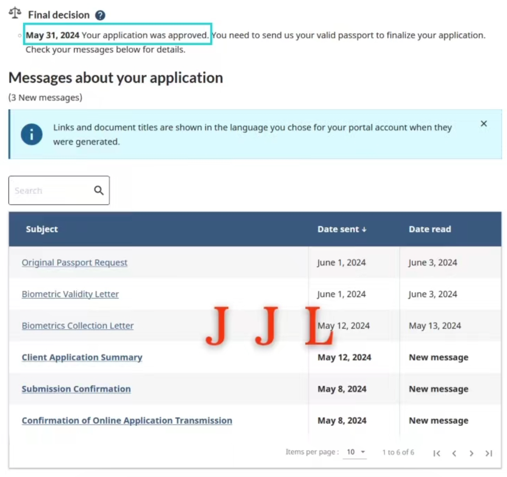Open the Original Passport Request message
Screen dimensions: 507x477
click(x=75, y=263)
